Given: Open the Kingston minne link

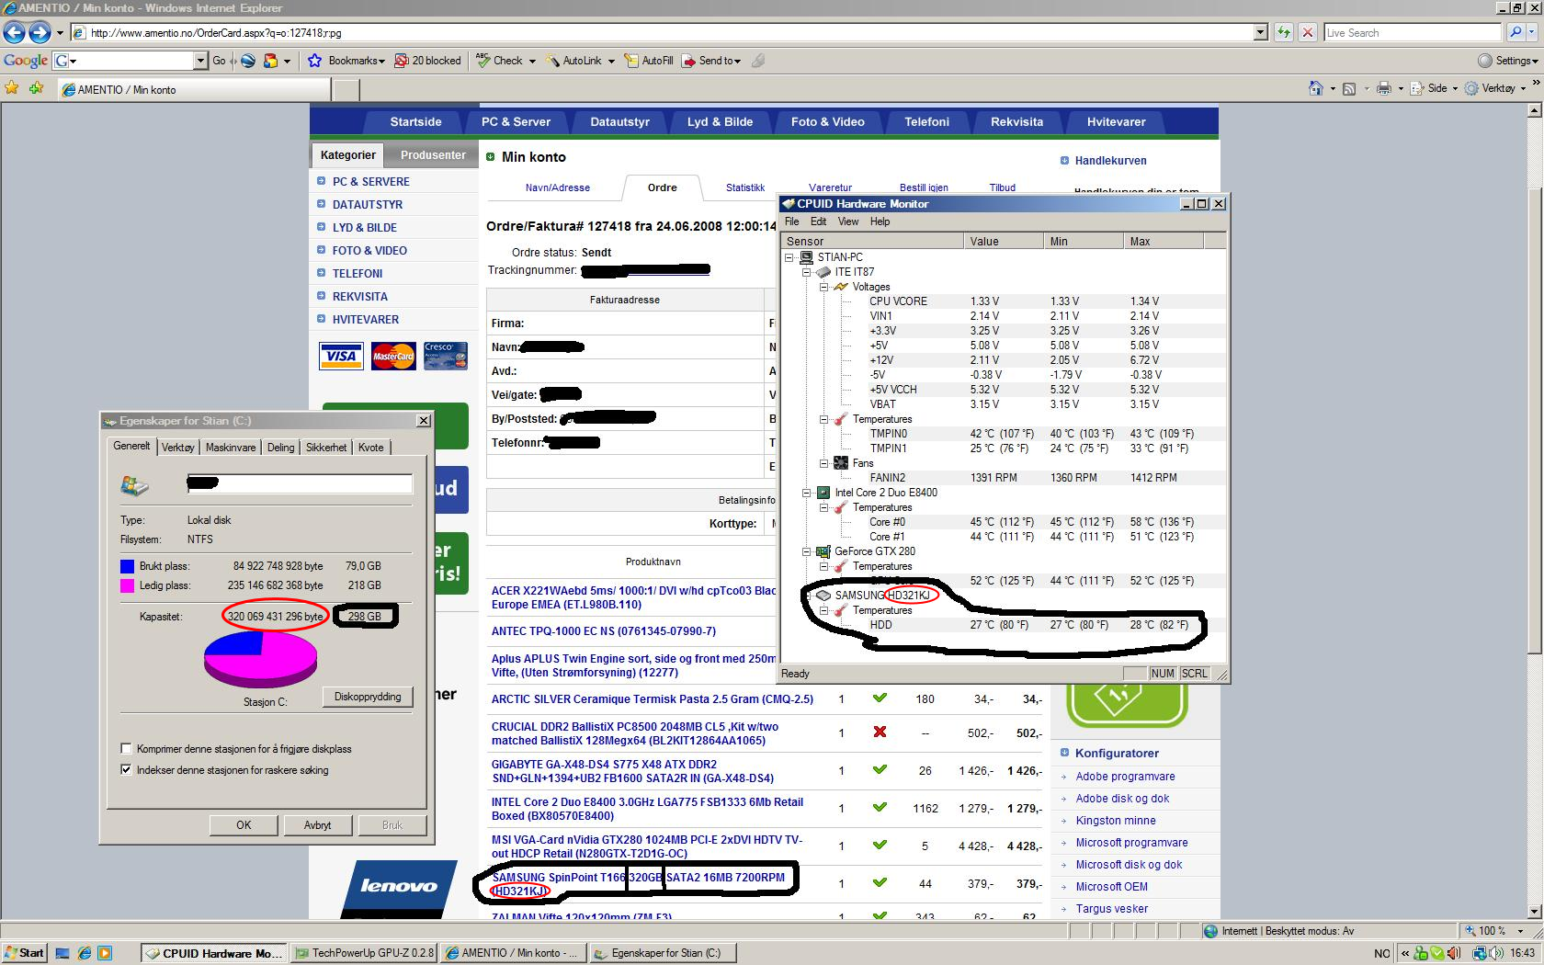Looking at the screenshot, I should pyautogui.click(x=1116, y=821).
